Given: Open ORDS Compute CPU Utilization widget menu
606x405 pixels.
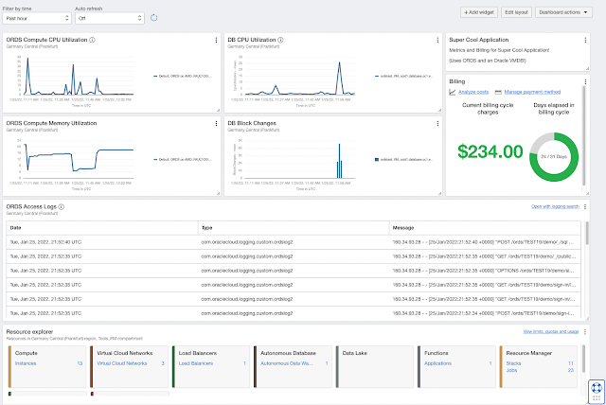Looking at the screenshot, I should click(216, 40).
